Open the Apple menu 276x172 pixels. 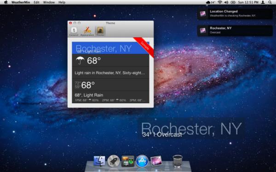point(6,2)
